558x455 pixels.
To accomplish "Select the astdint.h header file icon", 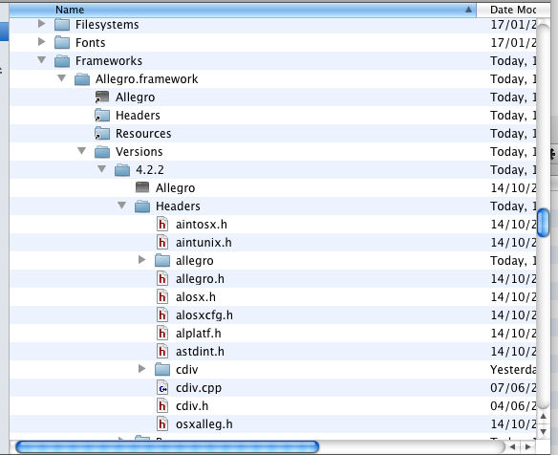I will tap(162, 352).
